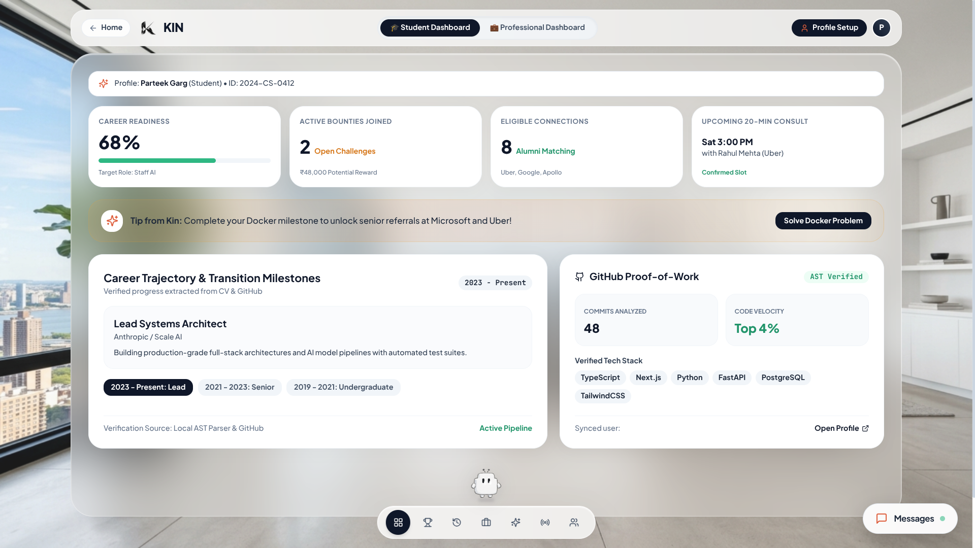This screenshot has height=548, width=975.
Task: Open the people connections icon in dock
Action: 574,522
